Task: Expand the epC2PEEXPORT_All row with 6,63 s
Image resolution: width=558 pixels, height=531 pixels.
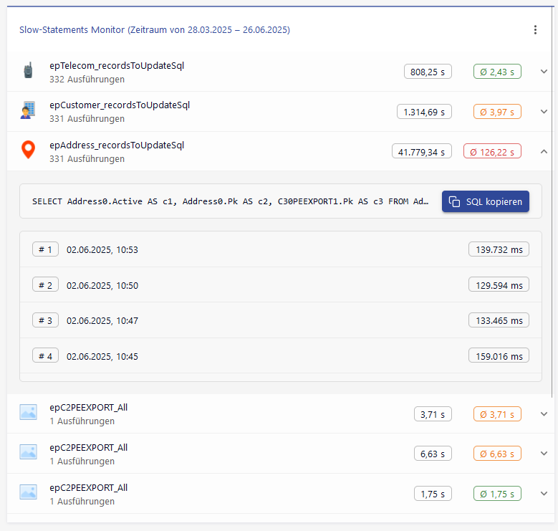Action: pyautogui.click(x=544, y=454)
